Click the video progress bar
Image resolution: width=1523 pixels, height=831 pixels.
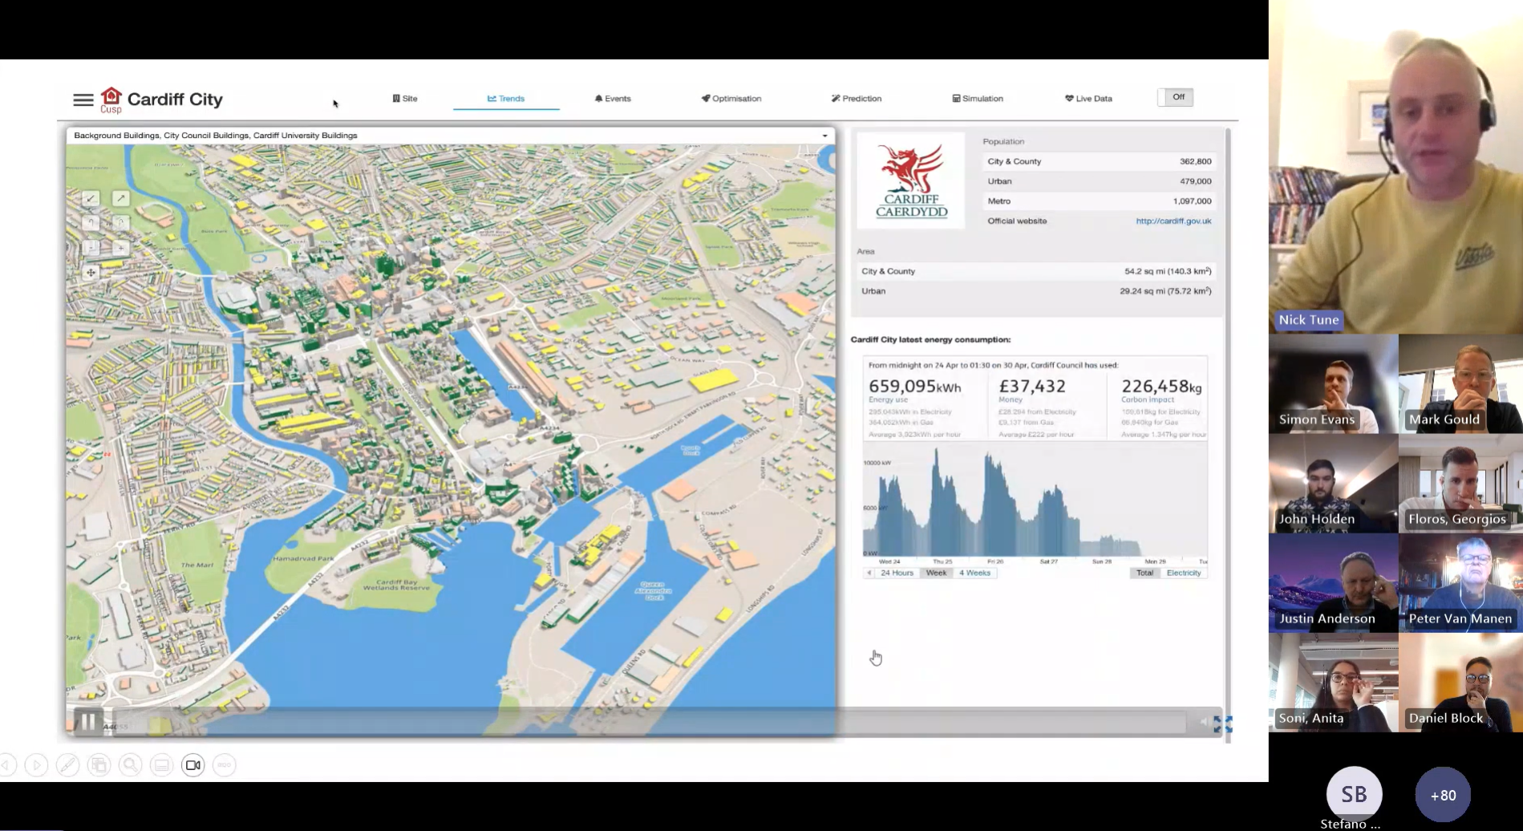642,724
